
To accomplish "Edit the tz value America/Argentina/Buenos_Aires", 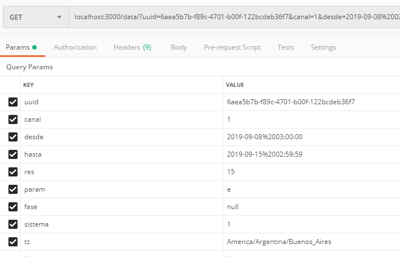I will click(279, 242).
